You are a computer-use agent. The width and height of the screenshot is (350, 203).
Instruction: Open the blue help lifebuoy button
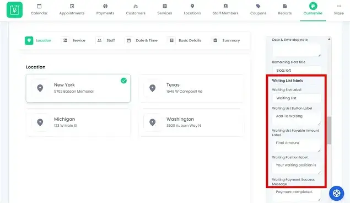tap(336, 193)
